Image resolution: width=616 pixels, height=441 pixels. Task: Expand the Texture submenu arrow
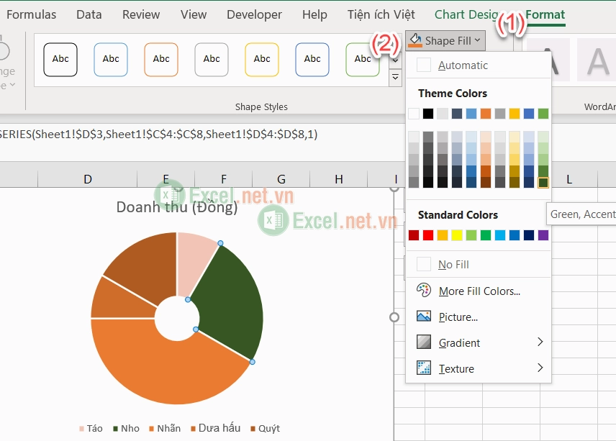pyautogui.click(x=540, y=368)
